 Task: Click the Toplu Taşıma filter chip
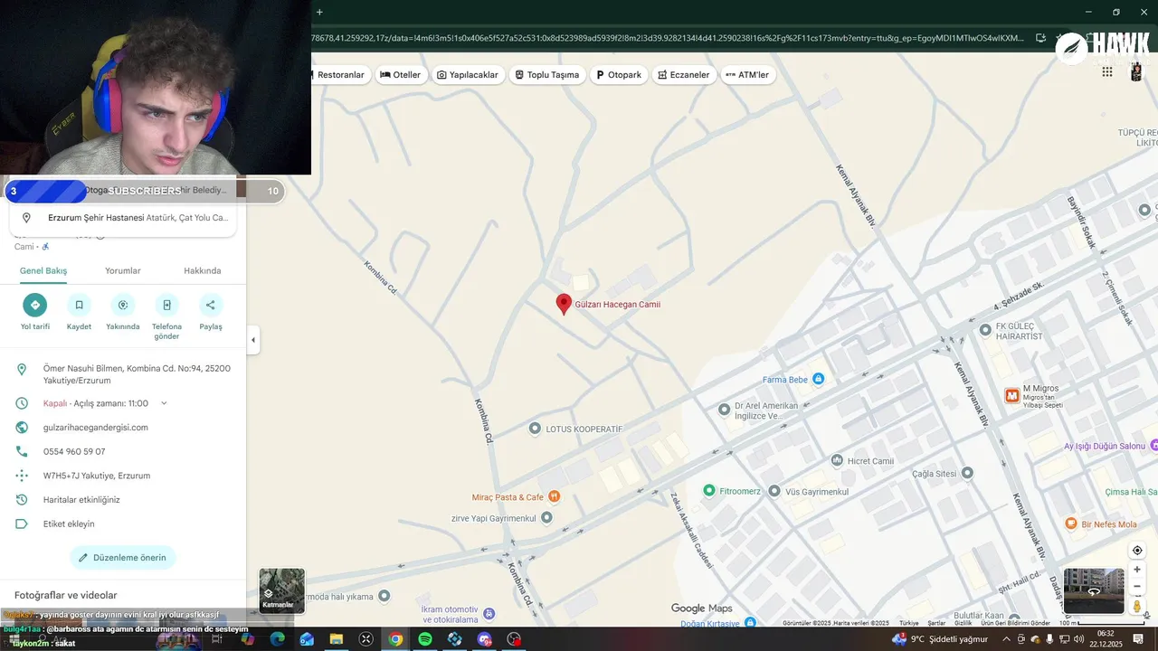547,75
